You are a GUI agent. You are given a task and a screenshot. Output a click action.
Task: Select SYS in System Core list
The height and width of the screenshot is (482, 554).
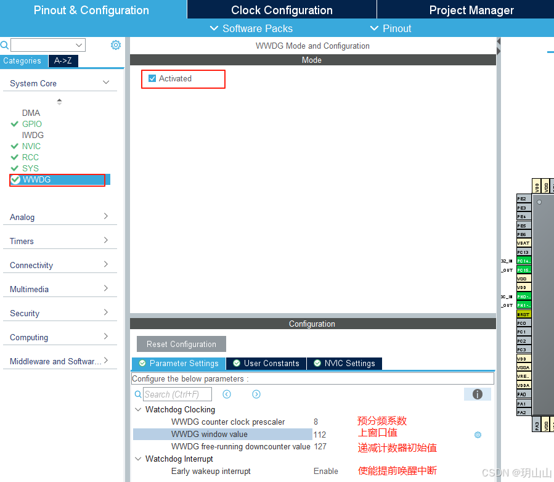[30, 168]
